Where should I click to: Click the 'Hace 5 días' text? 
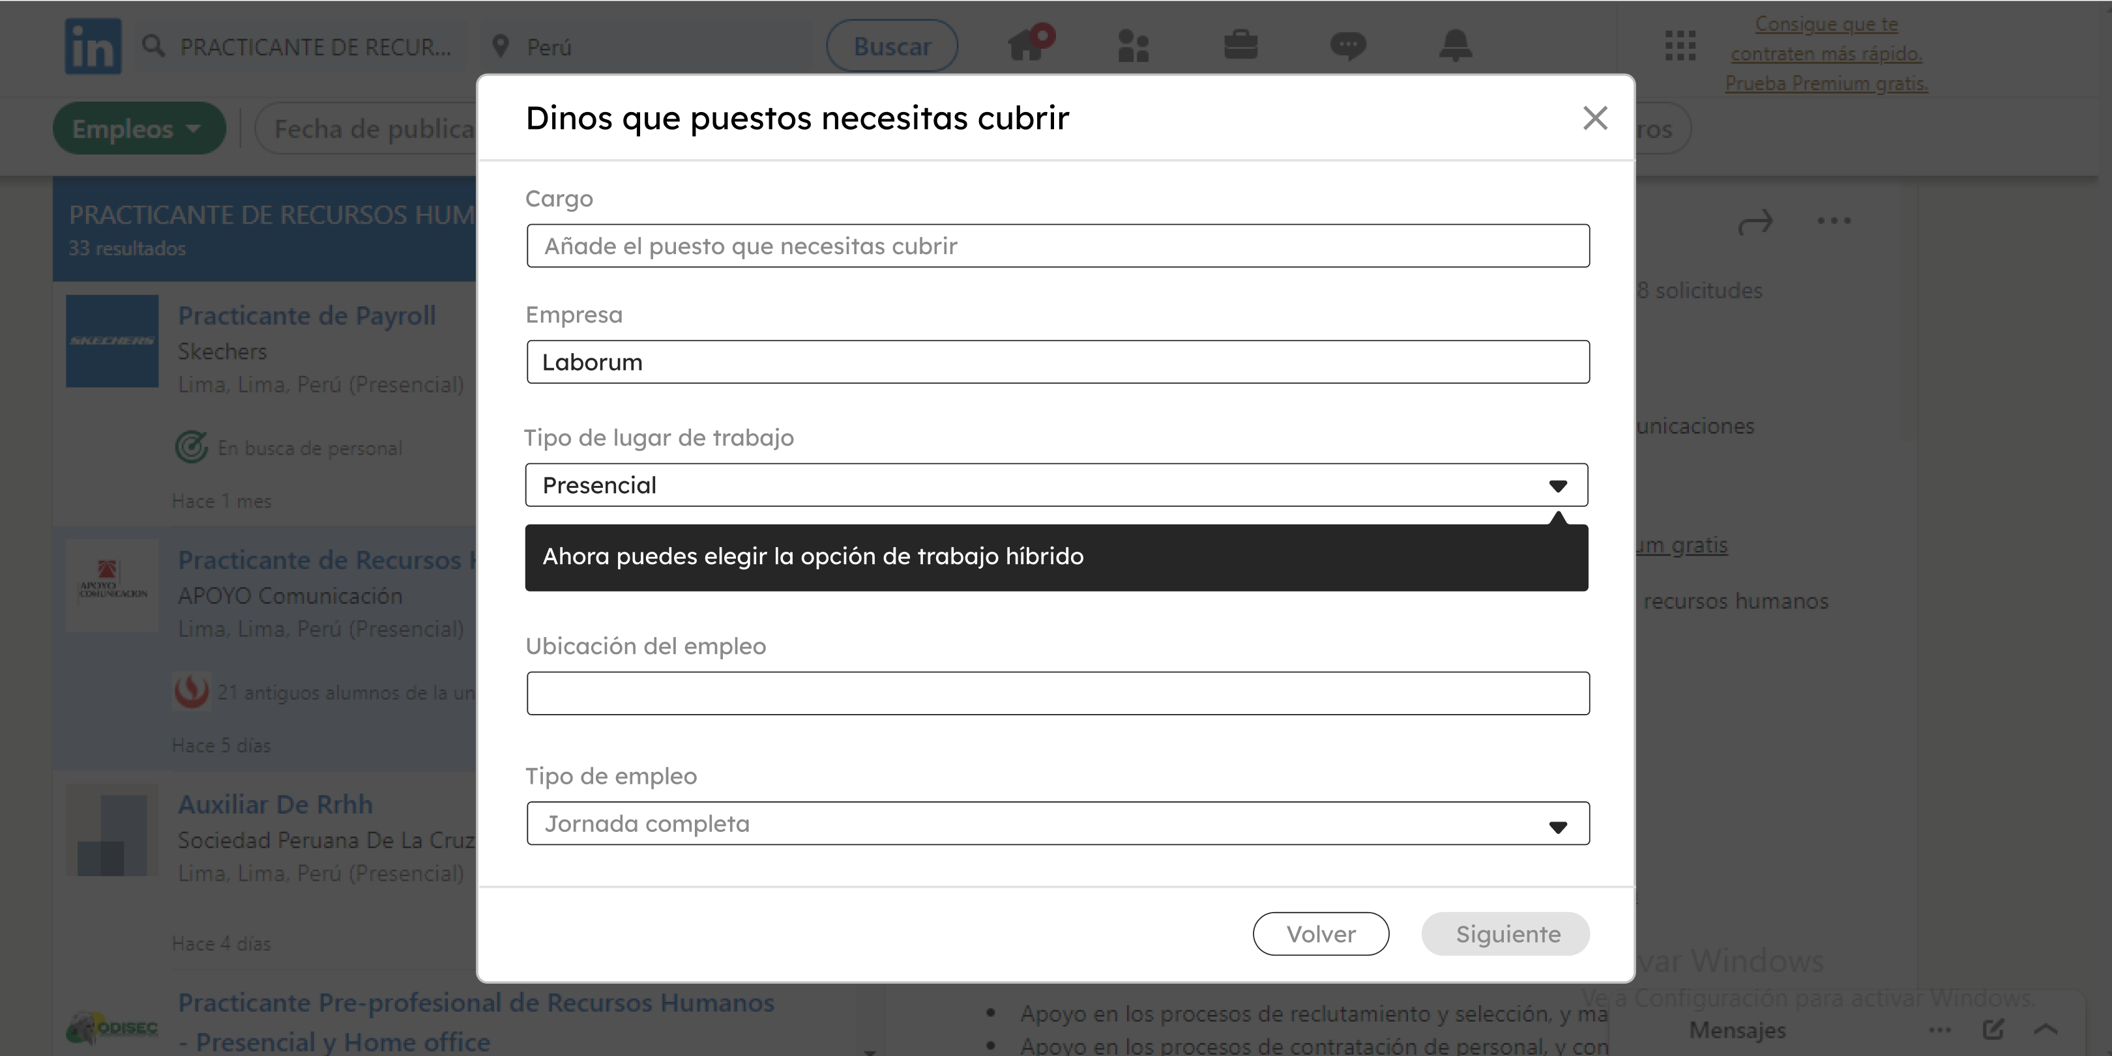(x=222, y=745)
